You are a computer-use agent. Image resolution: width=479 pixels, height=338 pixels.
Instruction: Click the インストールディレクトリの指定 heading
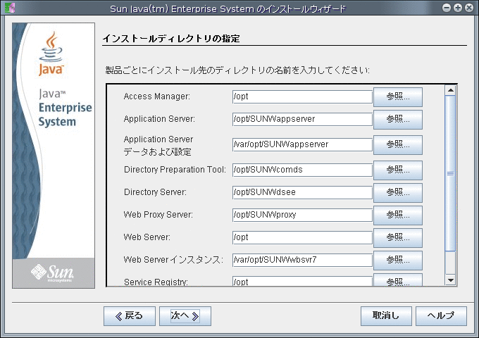171,39
